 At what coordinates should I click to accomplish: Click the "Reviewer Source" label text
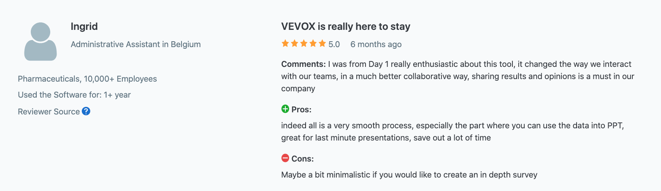click(x=49, y=111)
